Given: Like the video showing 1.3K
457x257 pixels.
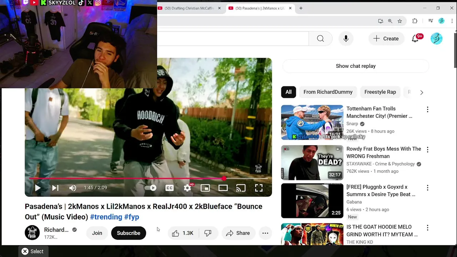Looking at the screenshot, I should pos(183,233).
